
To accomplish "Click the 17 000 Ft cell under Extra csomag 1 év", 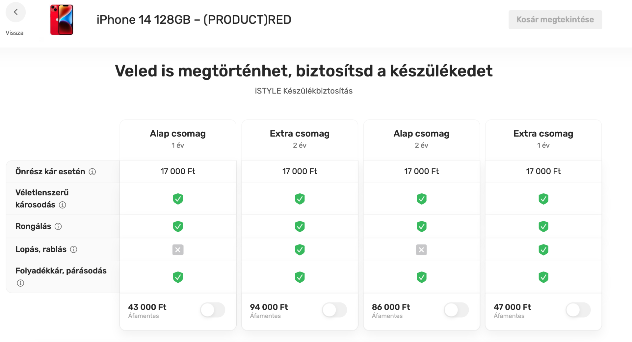I will [543, 171].
